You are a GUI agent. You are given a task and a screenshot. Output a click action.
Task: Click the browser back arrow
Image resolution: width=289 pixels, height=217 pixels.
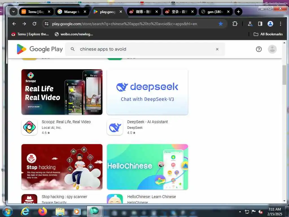click(x=14, y=24)
